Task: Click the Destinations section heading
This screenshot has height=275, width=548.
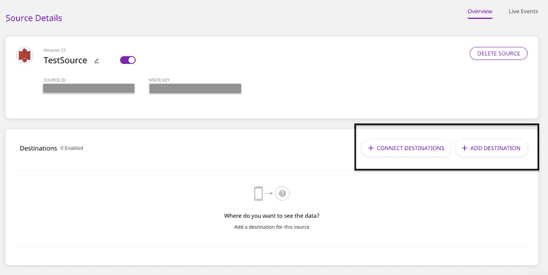Action: click(x=38, y=148)
